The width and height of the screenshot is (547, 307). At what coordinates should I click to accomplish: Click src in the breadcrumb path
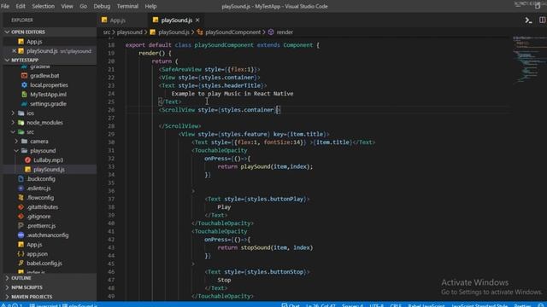pyautogui.click(x=106, y=32)
